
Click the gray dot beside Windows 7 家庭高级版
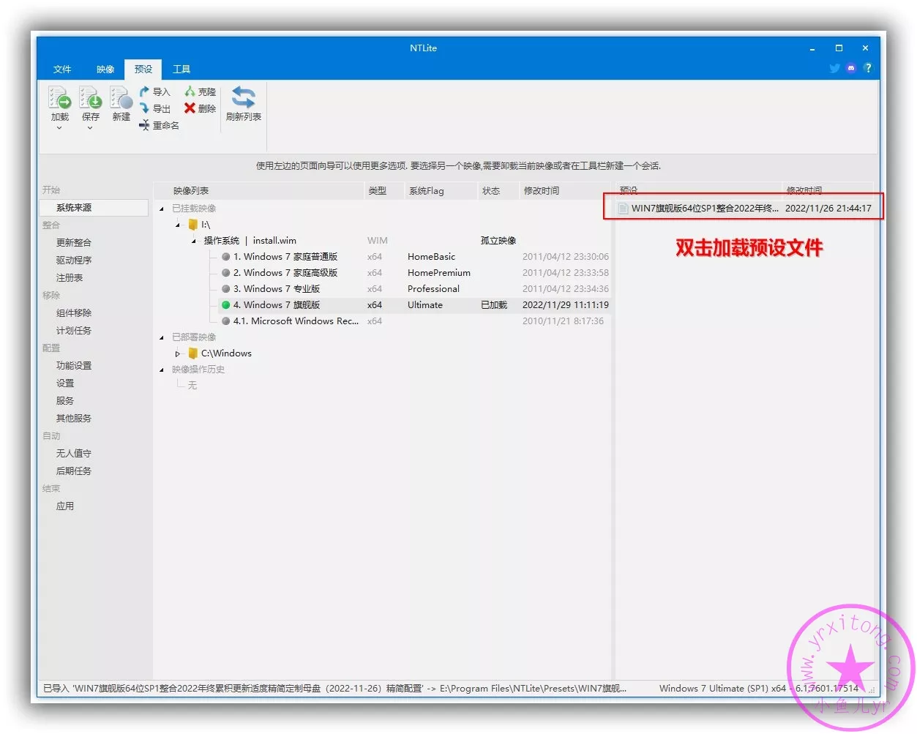pos(226,273)
